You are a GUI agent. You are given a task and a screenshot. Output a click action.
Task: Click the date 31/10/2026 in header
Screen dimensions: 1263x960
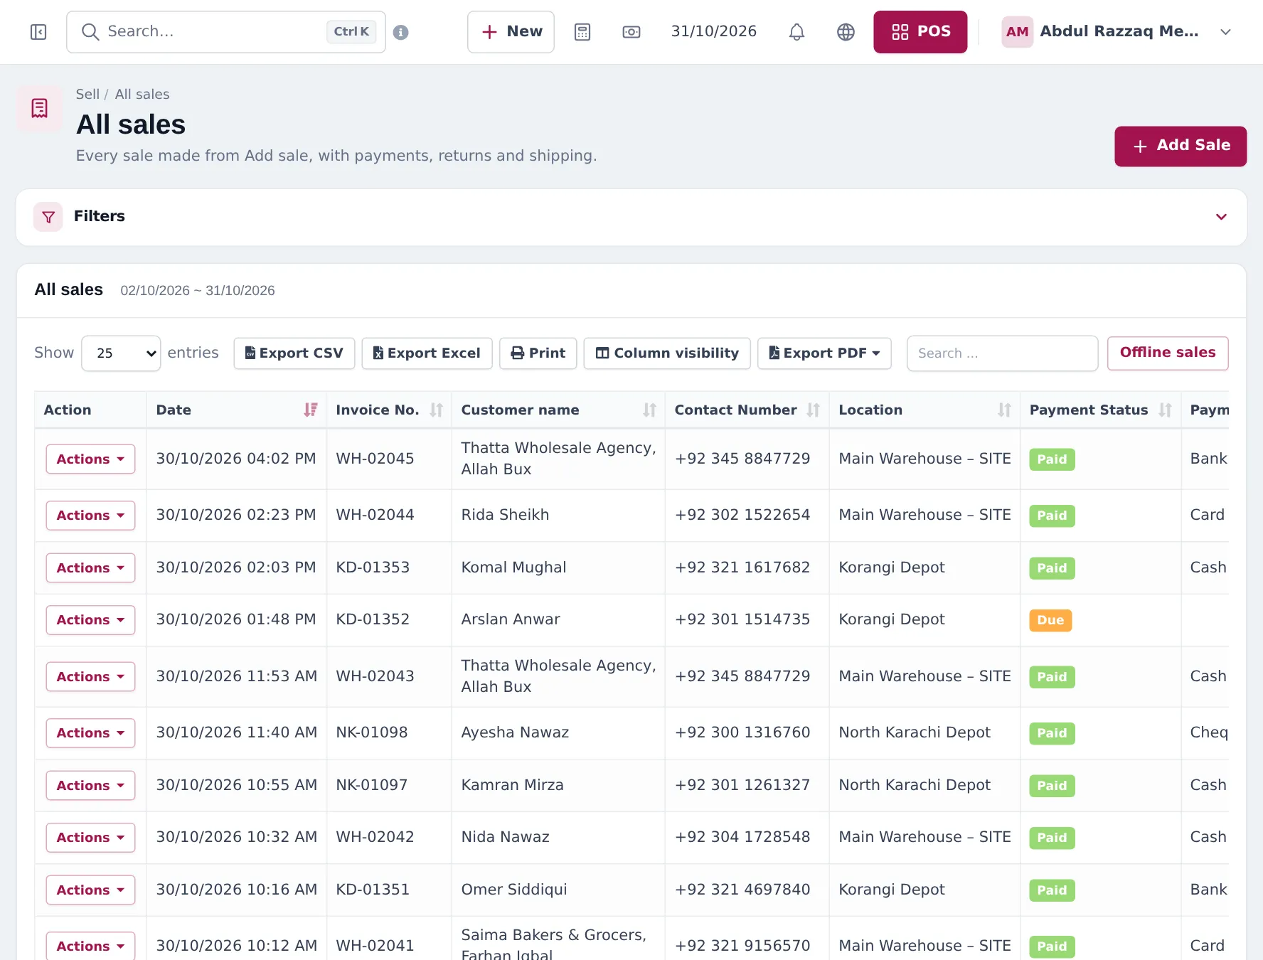pyautogui.click(x=714, y=32)
